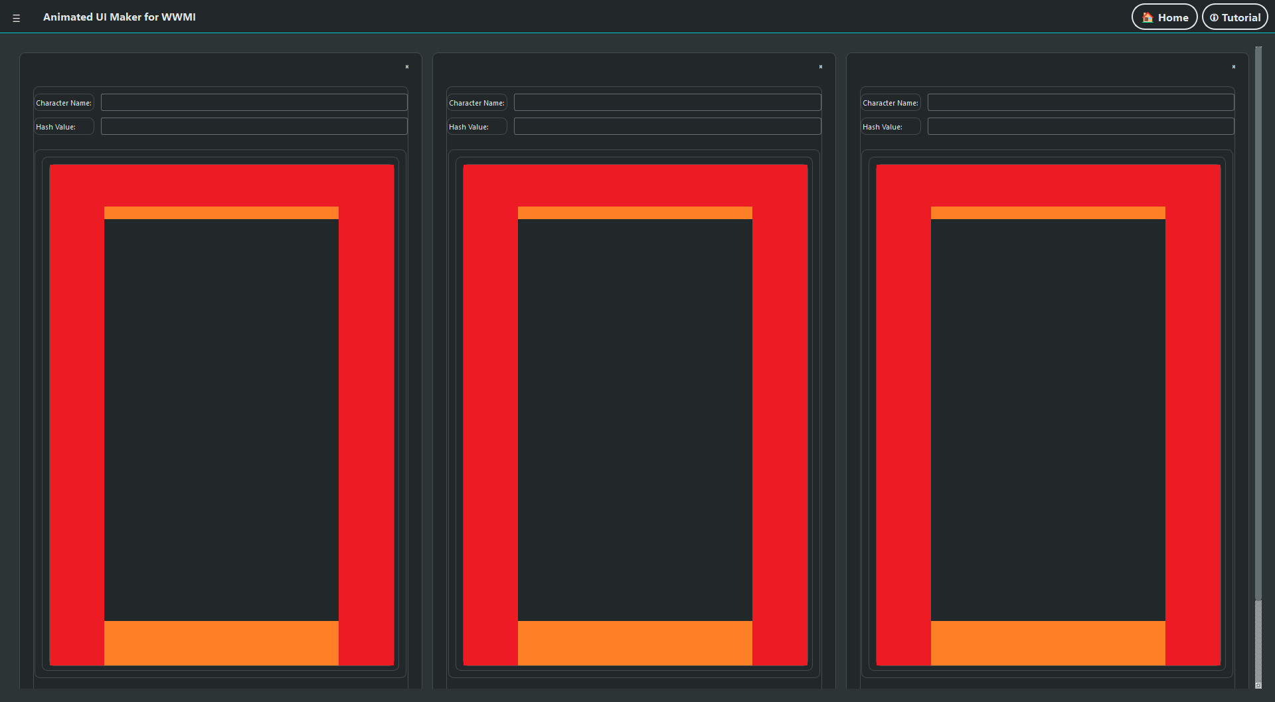Viewport: 1275px width, 702px height.
Task: Go to the Home page
Action: (x=1164, y=17)
